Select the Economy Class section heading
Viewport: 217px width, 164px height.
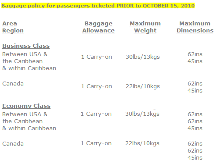point(26,106)
